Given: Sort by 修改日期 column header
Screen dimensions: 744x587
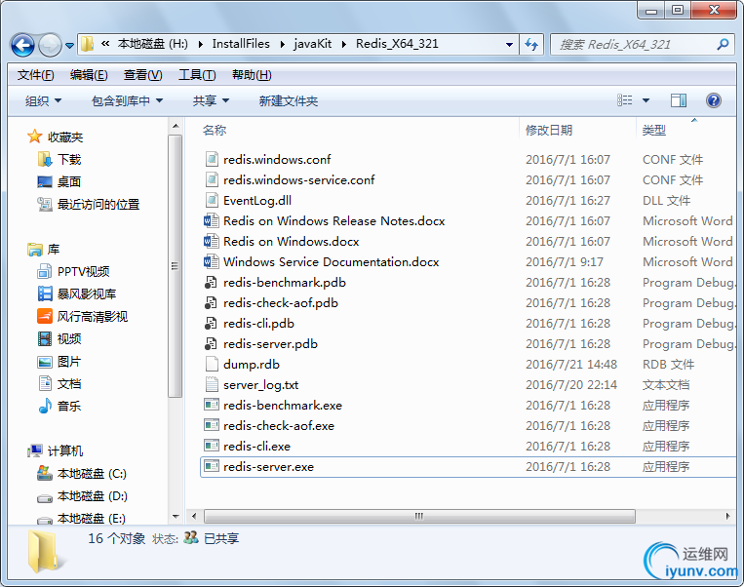Looking at the screenshot, I should pos(549,130).
